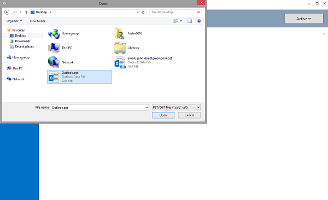Open the view options dropdown arrow
This screenshot has width=328, height=200.
[181, 21]
